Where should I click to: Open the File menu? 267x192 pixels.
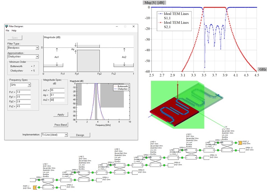(7, 31)
